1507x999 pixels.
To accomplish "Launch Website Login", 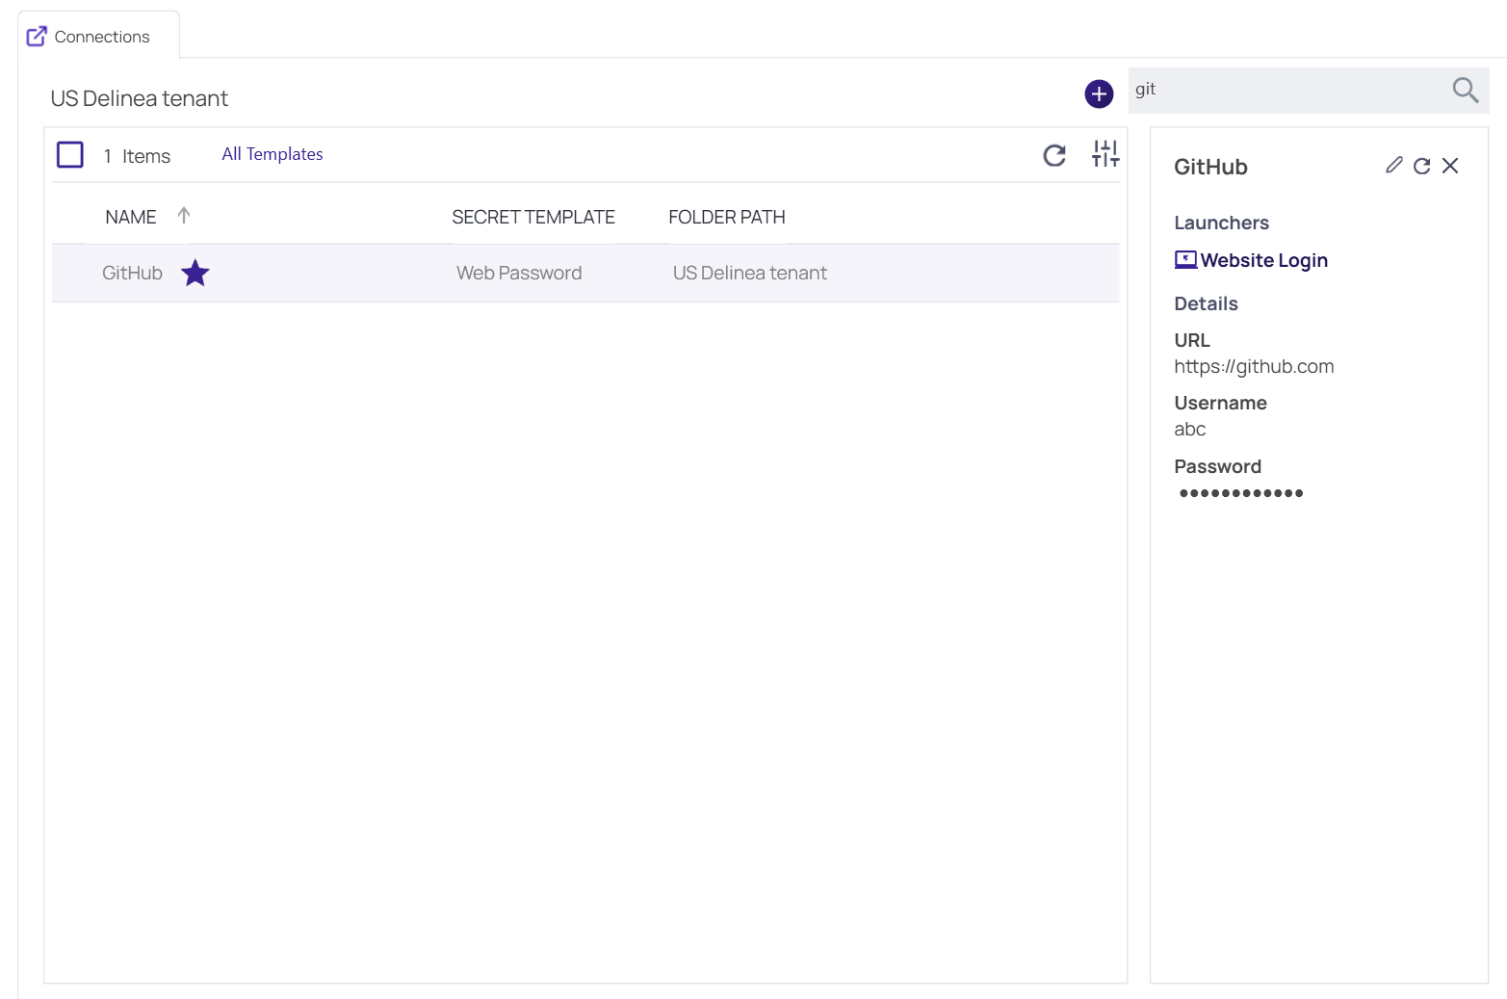I will pos(1263,260).
